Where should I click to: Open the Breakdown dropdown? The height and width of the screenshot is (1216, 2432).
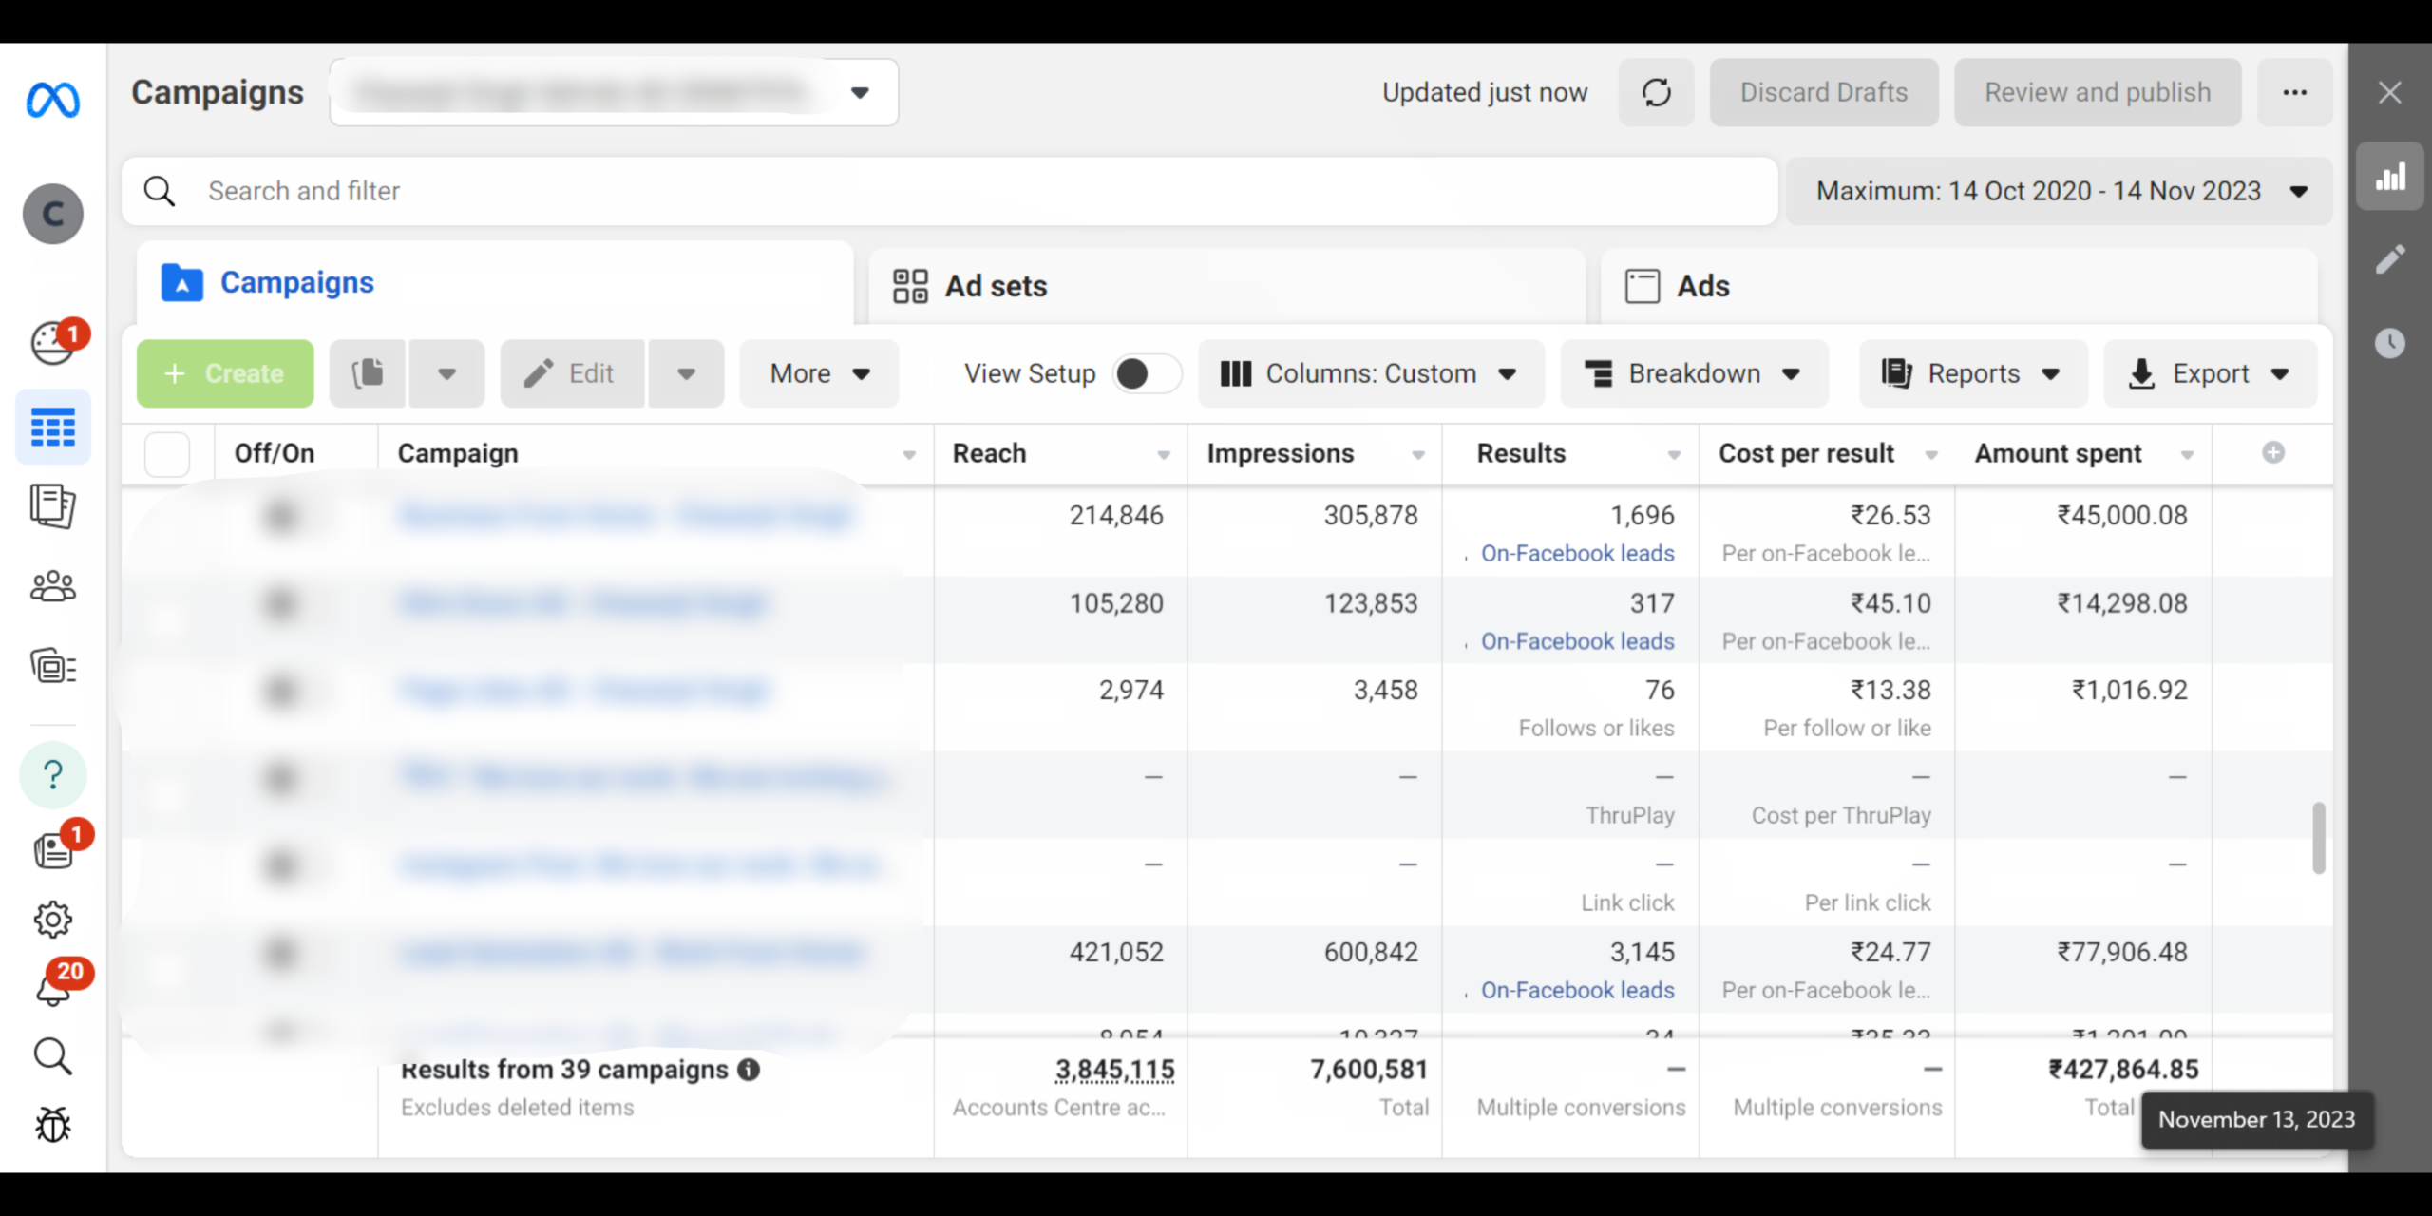coord(1693,373)
